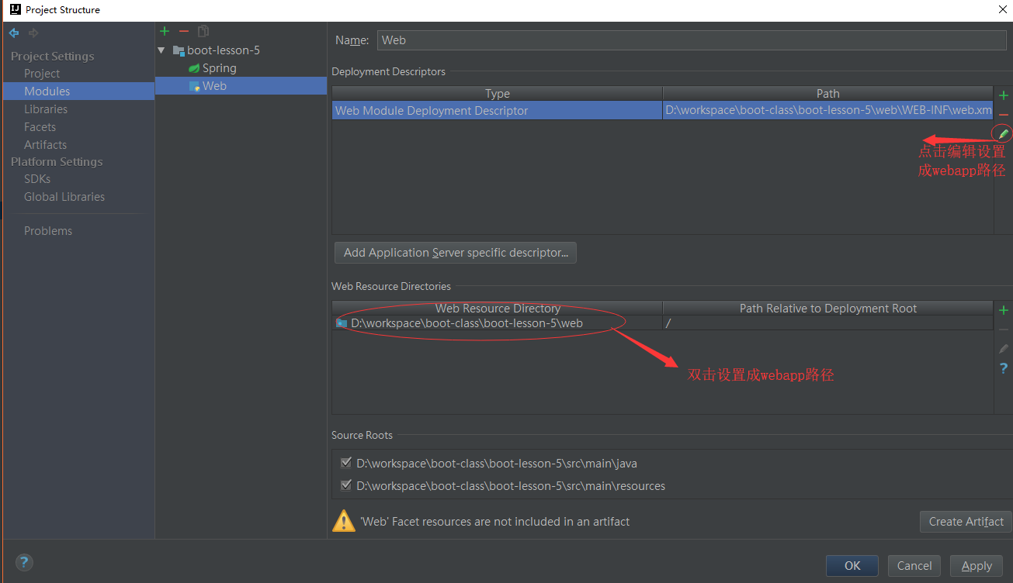This screenshot has width=1013, height=583.
Task: Confirm with the OK button
Action: [852, 566]
